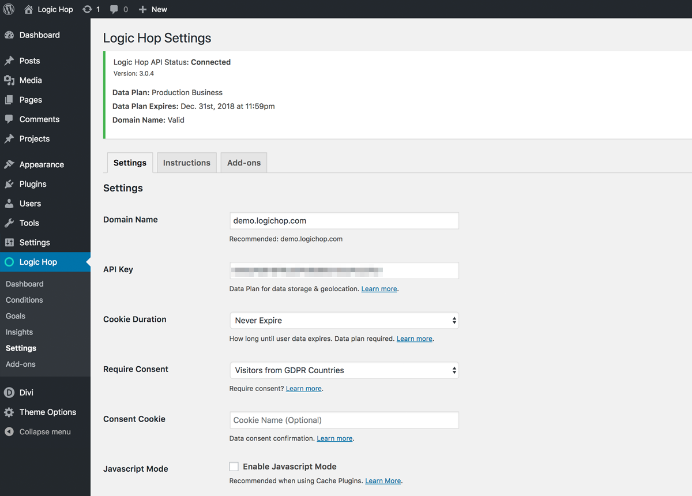Image resolution: width=692 pixels, height=496 pixels.
Task: Open Logic Hop Dashboard submenu item
Action: 25,284
